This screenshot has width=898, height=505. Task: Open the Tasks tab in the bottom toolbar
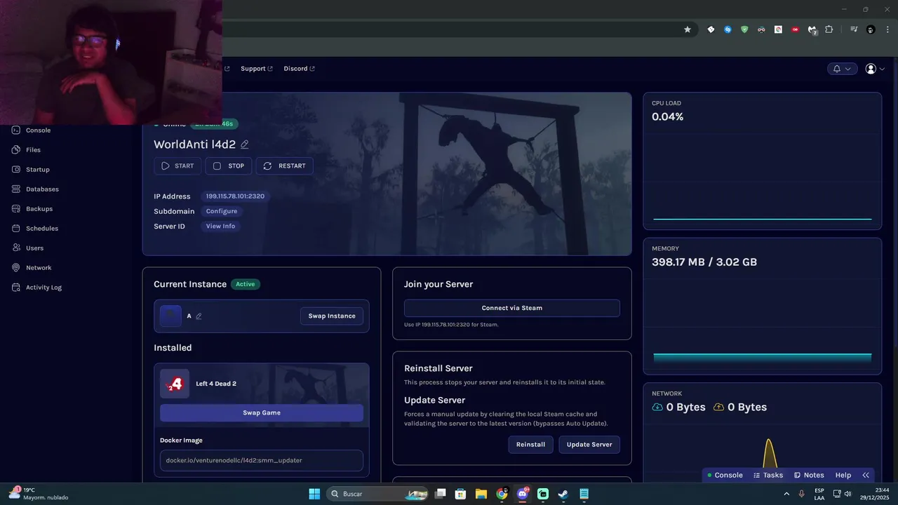tap(768, 476)
